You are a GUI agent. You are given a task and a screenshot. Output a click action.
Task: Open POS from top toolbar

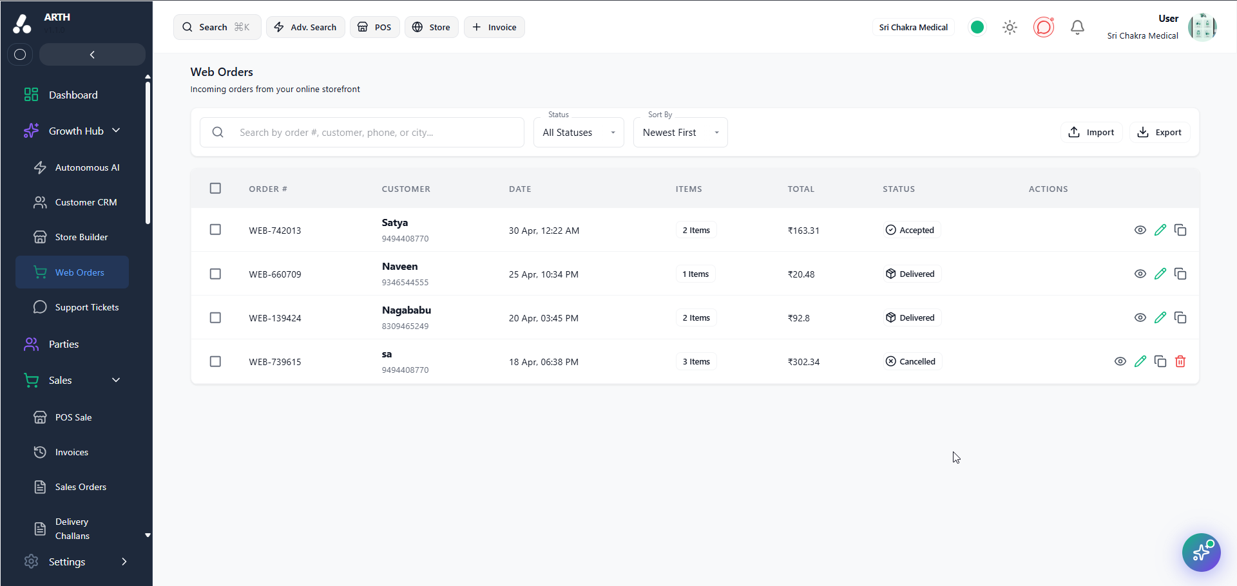374,27
